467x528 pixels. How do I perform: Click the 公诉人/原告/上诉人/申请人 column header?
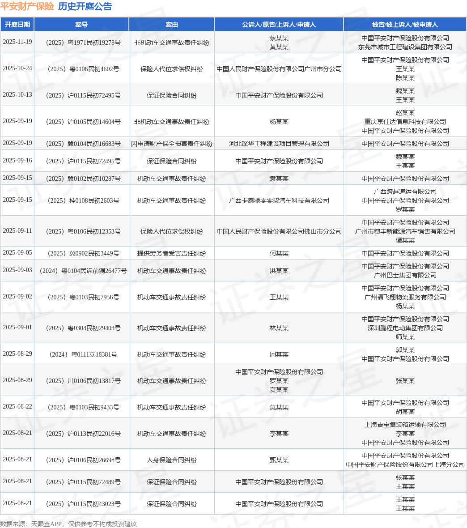pyautogui.click(x=279, y=25)
